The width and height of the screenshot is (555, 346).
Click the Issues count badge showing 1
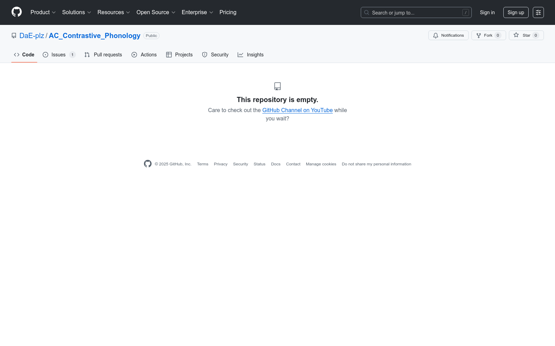[72, 55]
